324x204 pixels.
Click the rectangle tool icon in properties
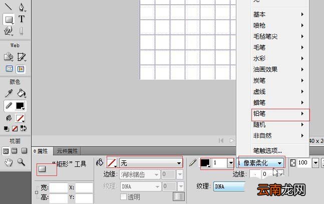(42, 169)
